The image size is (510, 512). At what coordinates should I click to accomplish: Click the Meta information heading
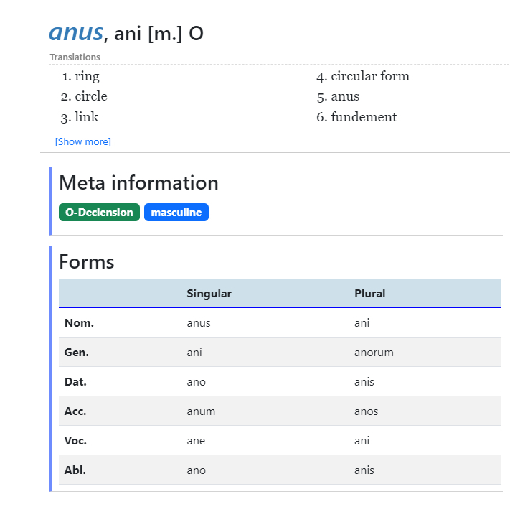[x=138, y=183]
